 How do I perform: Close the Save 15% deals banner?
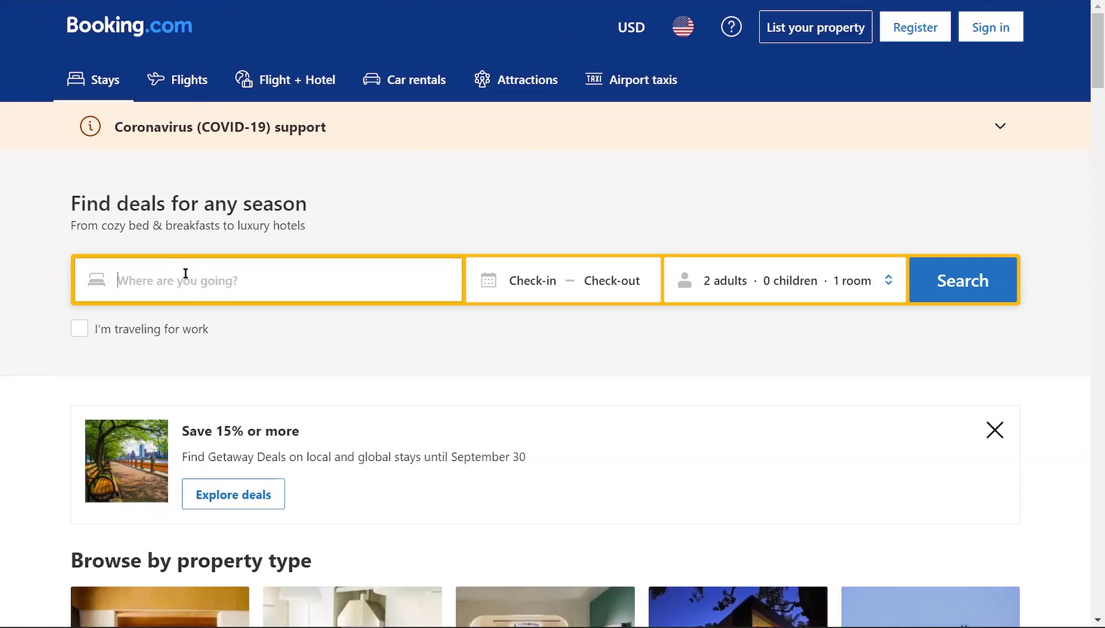click(x=994, y=430)
